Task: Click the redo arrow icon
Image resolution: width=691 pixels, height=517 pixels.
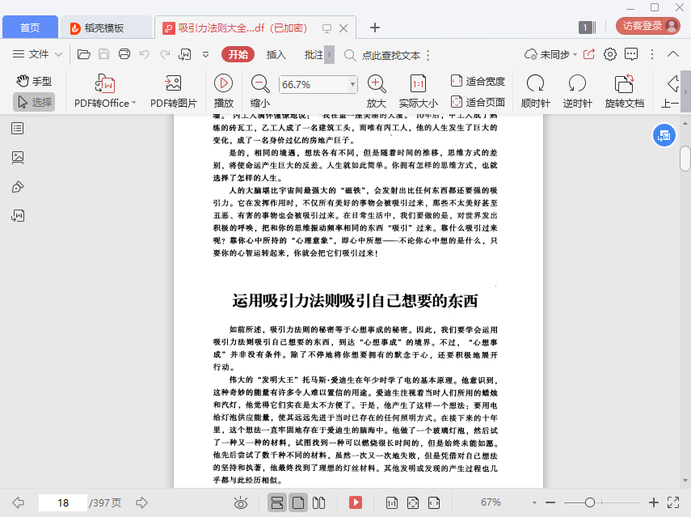Action: click(165, 54)
